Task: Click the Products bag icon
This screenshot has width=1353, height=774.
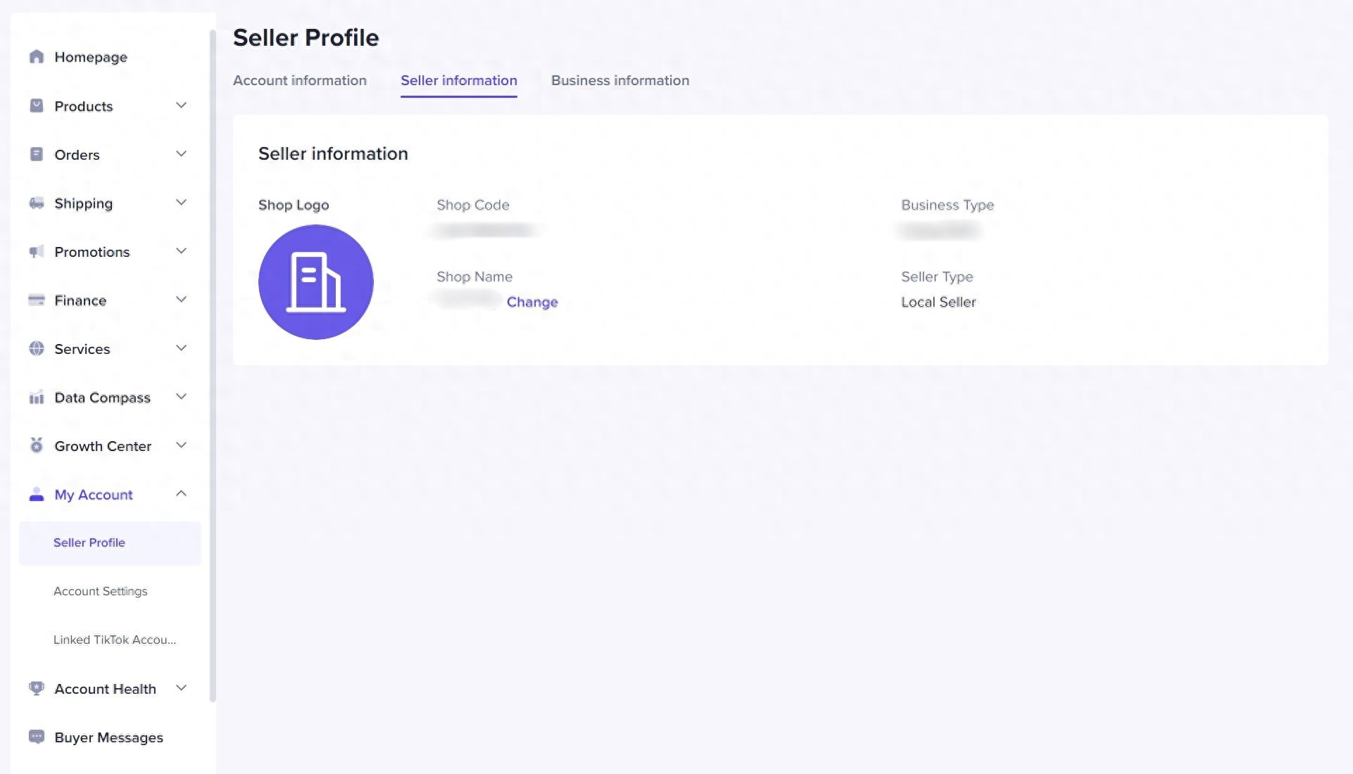Action: pyautogui.click(x=37, y=106)
